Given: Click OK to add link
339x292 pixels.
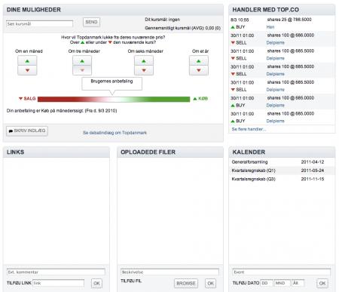Looking at the screenshot, I should (x=96, y=284).
